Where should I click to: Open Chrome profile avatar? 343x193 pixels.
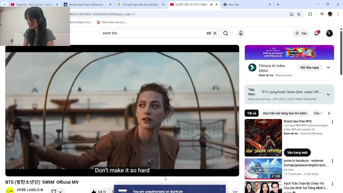coord(330,14)
